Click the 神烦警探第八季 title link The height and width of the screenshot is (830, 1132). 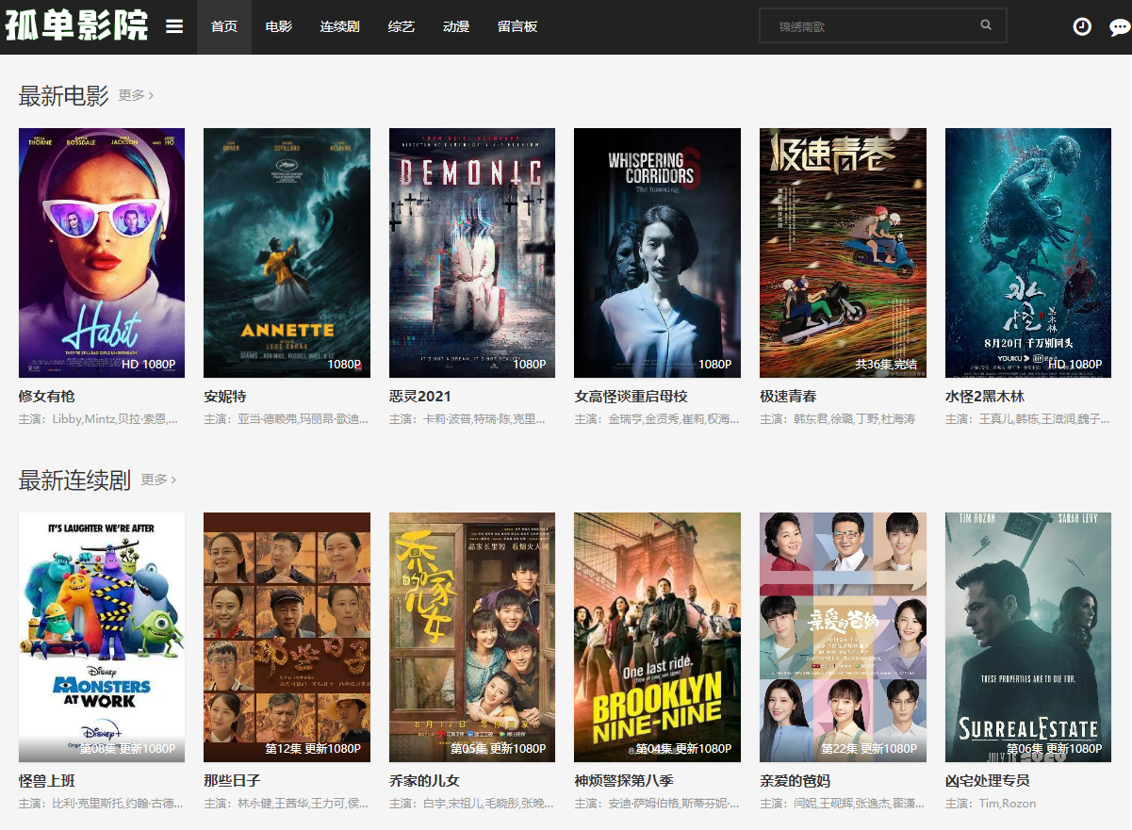pos(624,781)
